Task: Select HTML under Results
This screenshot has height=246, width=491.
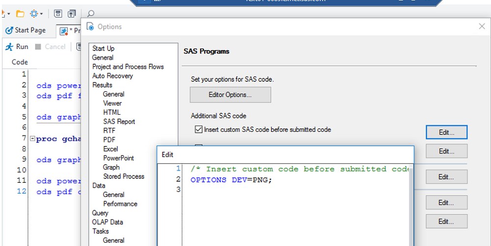Action: 111,112
